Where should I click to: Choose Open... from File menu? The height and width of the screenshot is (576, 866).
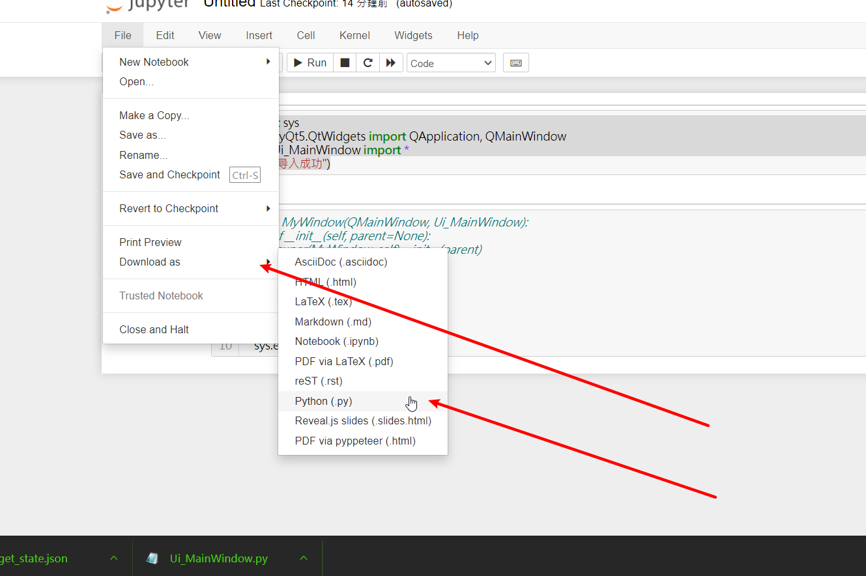tap(190, 81)
